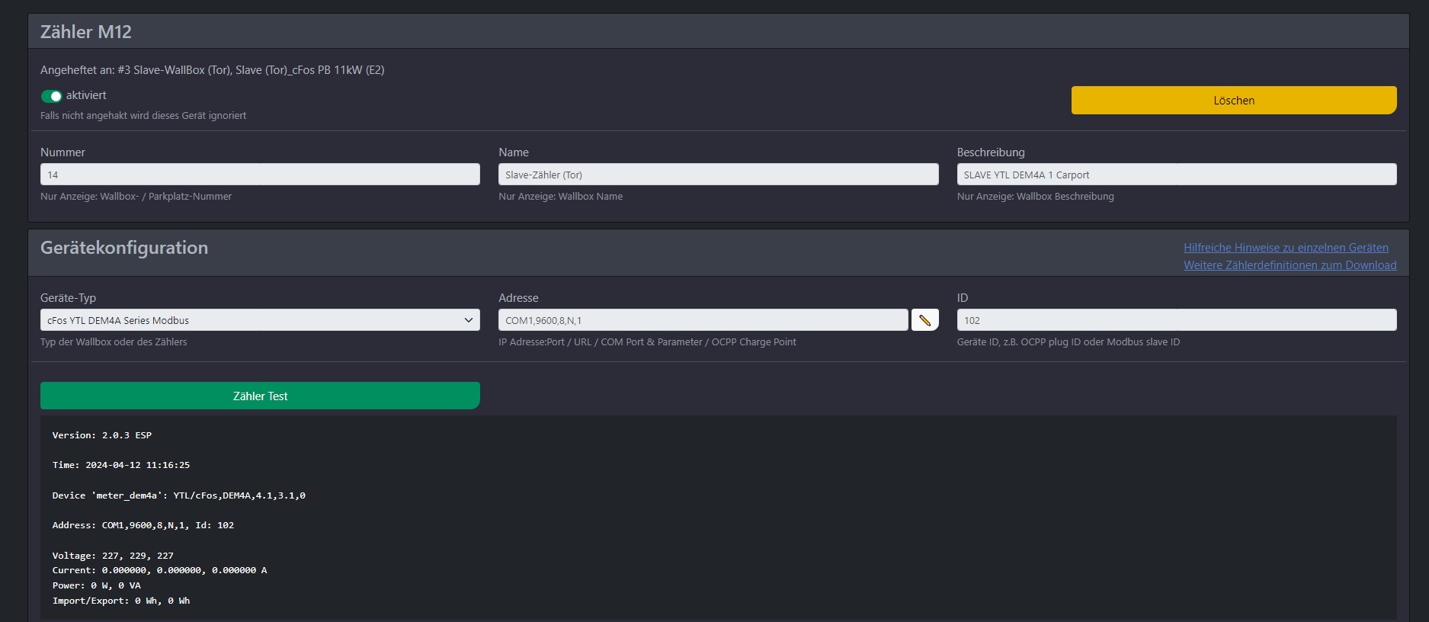Click the pencil edit icon beside Adresse
This screenshot has height=622, width=1429.
(924, 320)
